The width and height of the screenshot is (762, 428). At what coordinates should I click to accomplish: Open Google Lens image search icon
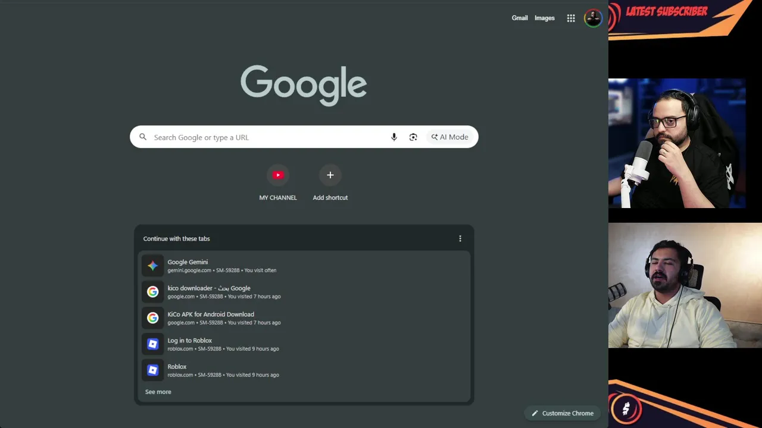coord(413,137)
